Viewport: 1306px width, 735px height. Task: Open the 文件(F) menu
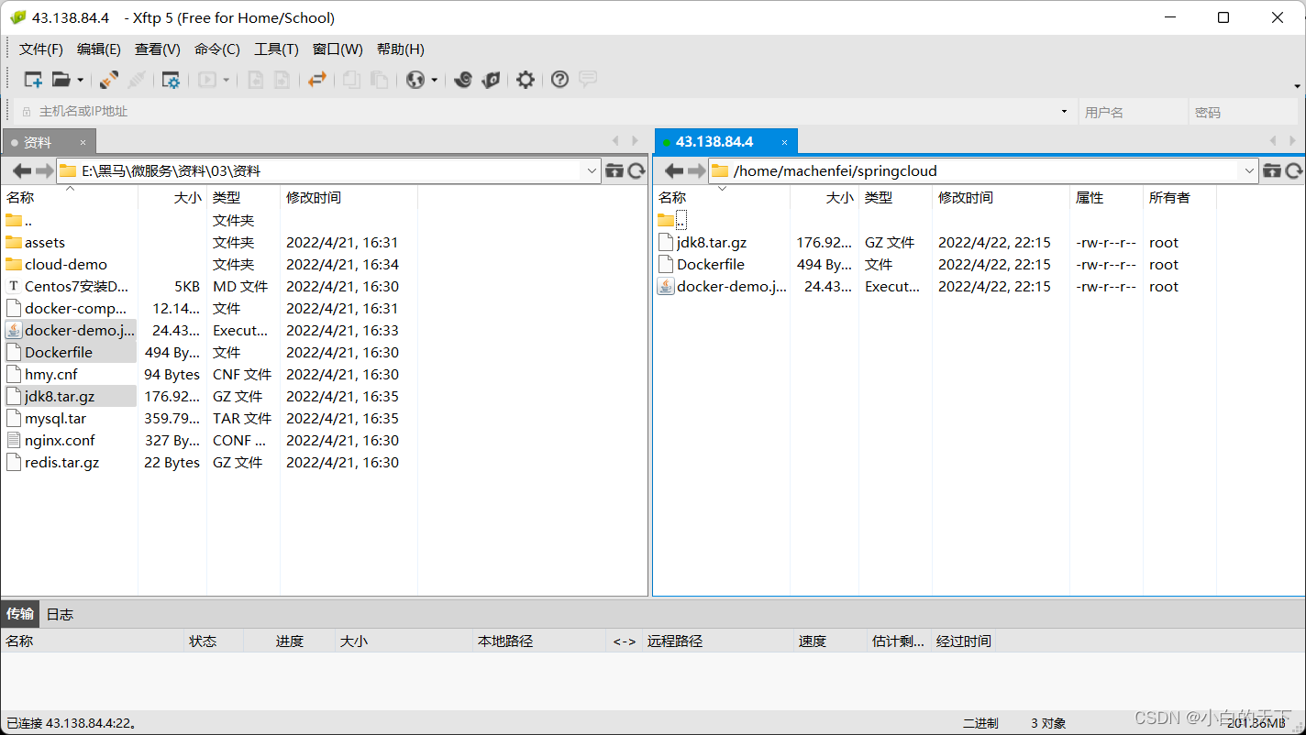point(41,49)
